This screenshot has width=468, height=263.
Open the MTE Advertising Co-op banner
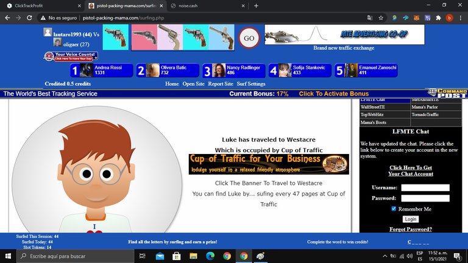tap(344, 35)
